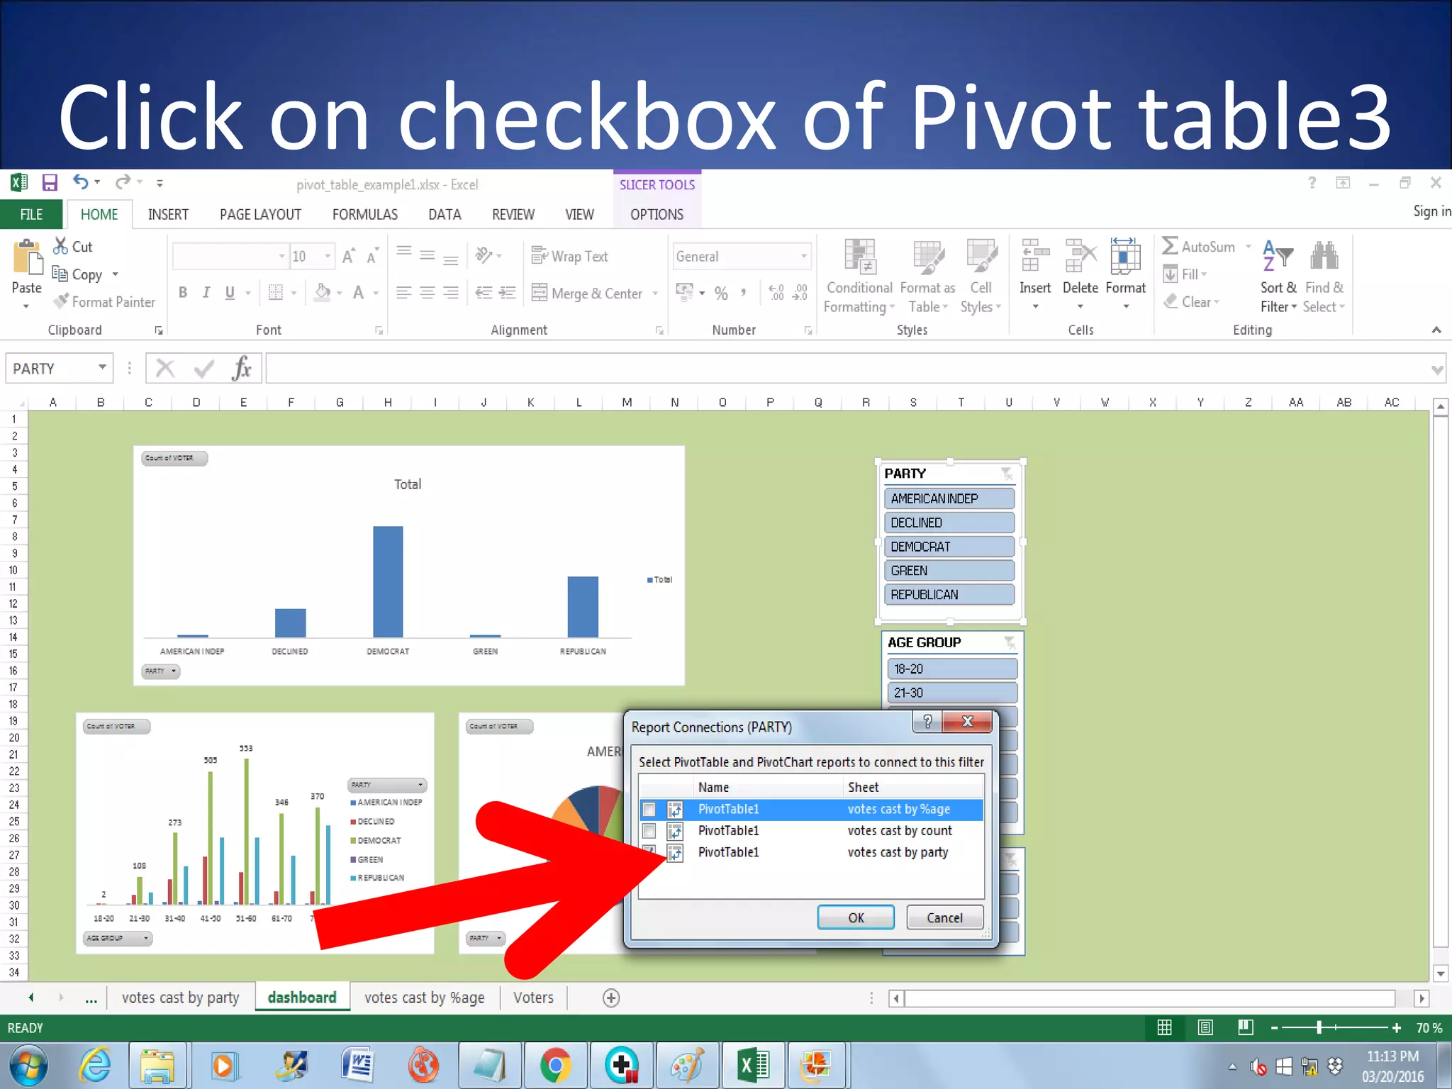This screenshot has width=1452, height=1089.
Task: Open the Name Box dropdown showing PARTY
Action: click(102, 367)
